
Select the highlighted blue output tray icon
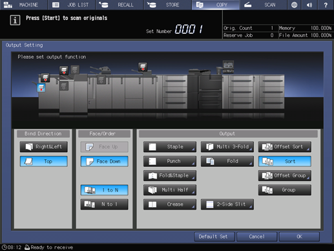pyautogui.click(x=41, y=88)
